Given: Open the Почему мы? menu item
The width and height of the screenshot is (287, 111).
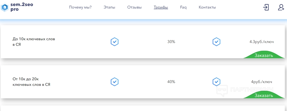Looking at the screenshot, I should tap(80, 7).
